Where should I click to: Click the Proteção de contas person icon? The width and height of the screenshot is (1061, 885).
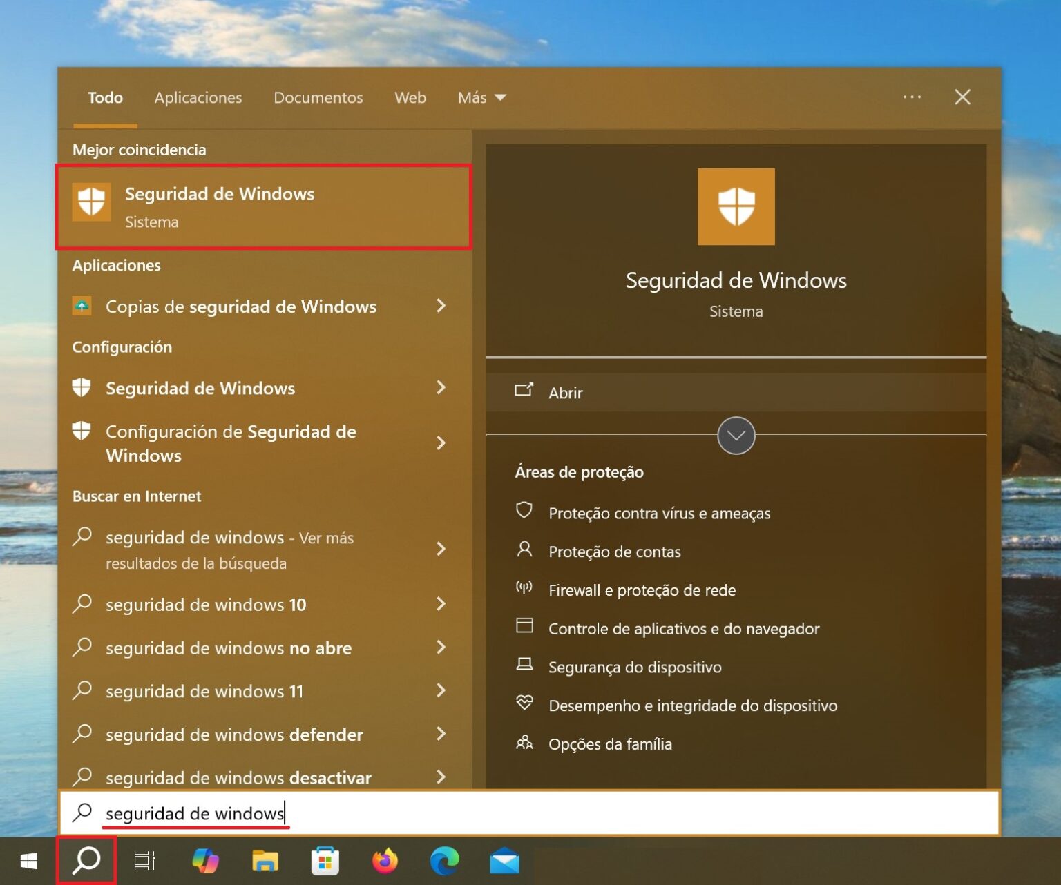[x=524, y=549]
